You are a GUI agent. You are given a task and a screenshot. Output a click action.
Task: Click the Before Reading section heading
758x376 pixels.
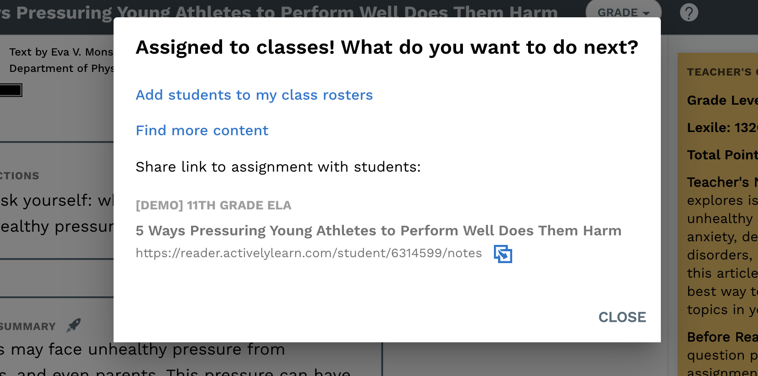pyautogui.click(x=722, y=337)
